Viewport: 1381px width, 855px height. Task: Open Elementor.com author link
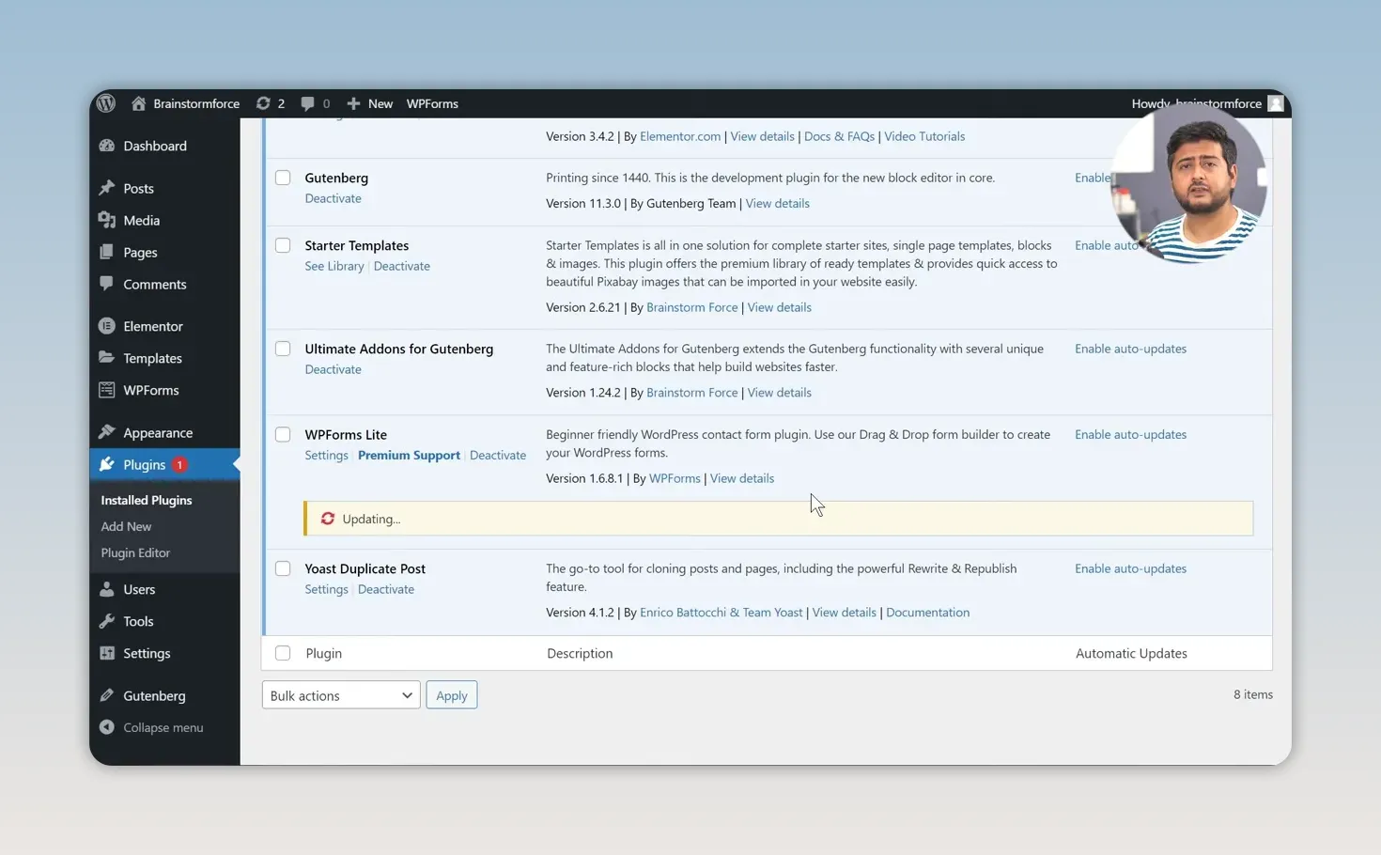pos(680,136)
